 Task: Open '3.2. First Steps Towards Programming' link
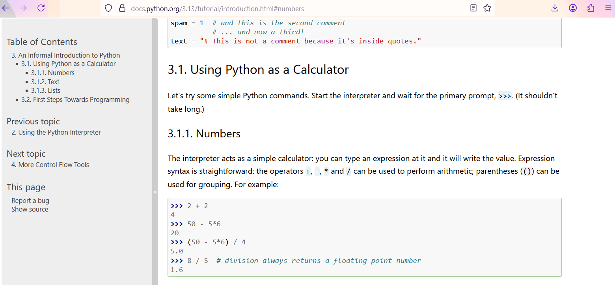click(75, 99)
